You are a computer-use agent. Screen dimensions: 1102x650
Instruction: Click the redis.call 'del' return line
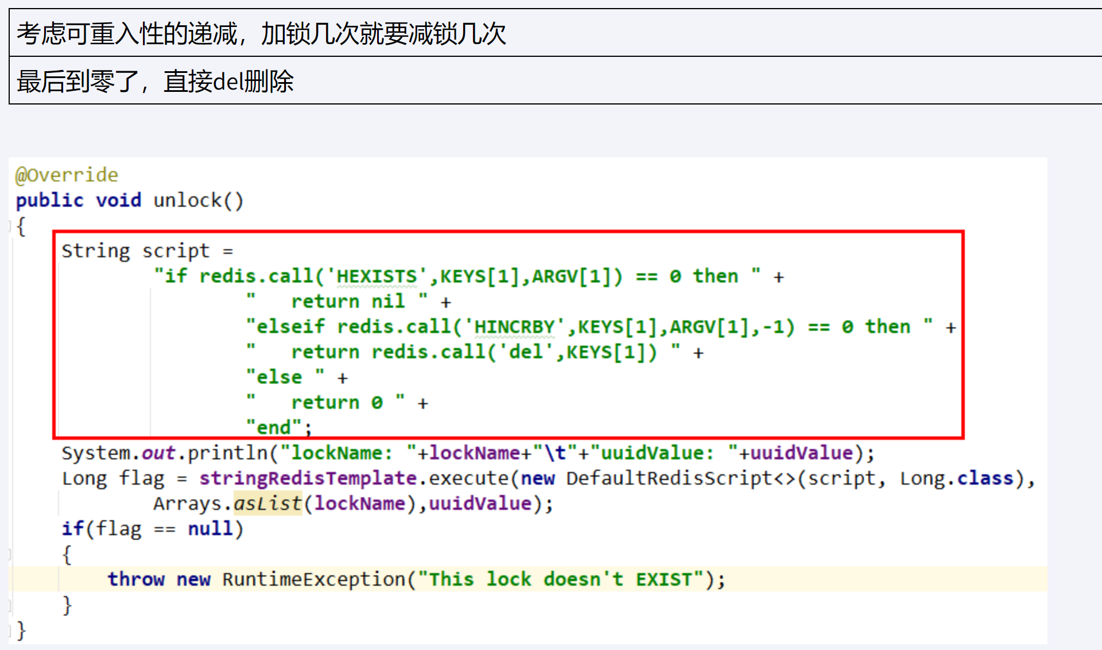tap(474, 352)
